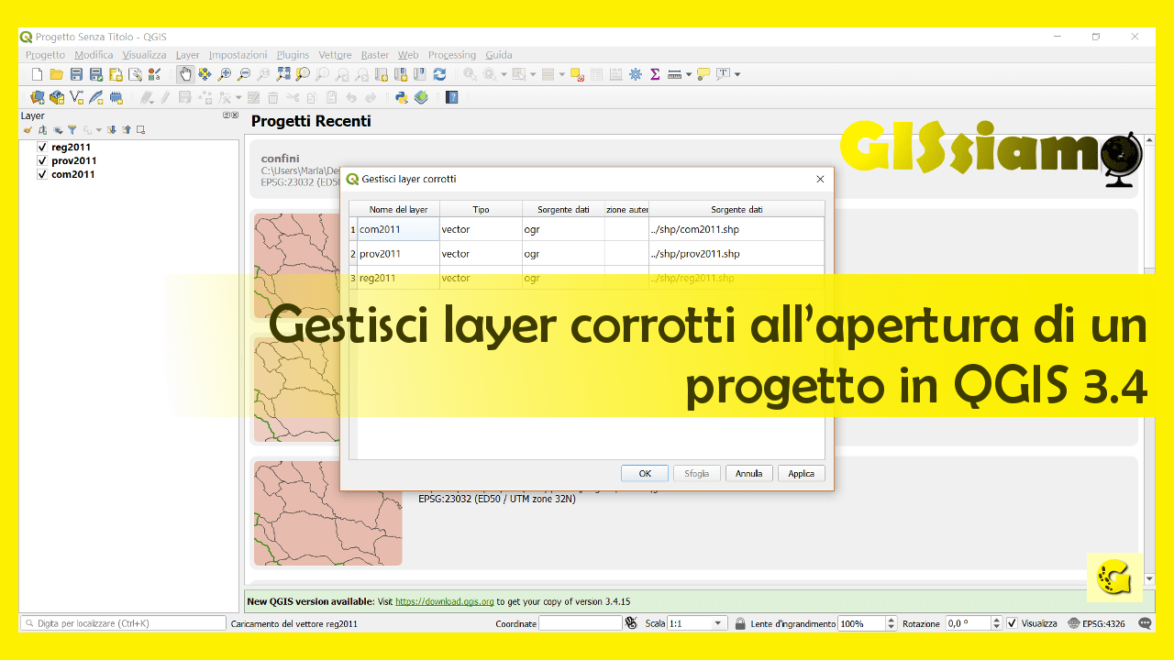The height and width of the screenshot is (660, 1174).
Task: Open the Visualizza menu
Action: point(144,55)
